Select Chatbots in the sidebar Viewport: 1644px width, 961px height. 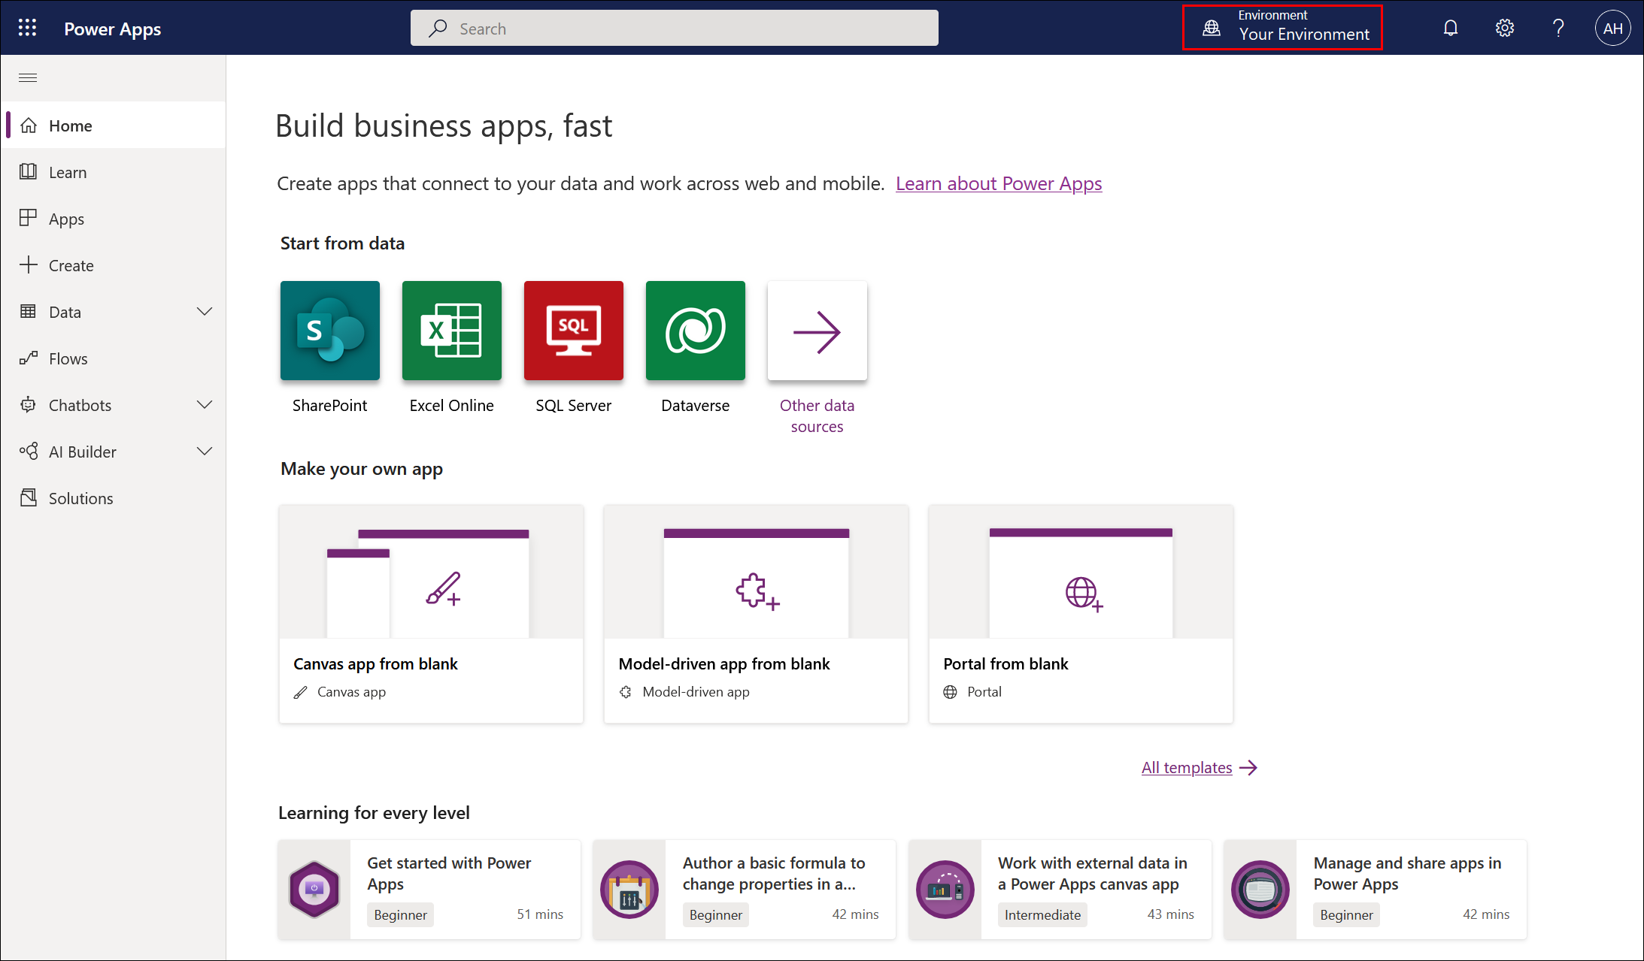click(x=80, y=405)
